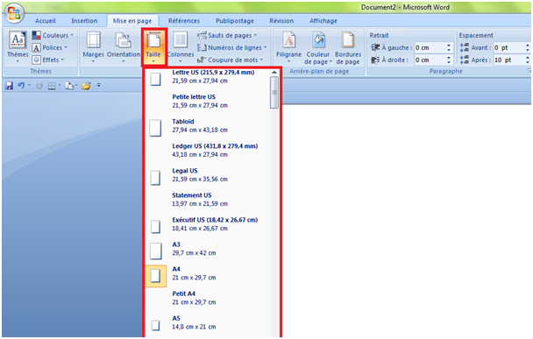Open the Marges margins menu
Image resolution: width=533 pixels, height=339 pixels.
[x=93, y=47]
